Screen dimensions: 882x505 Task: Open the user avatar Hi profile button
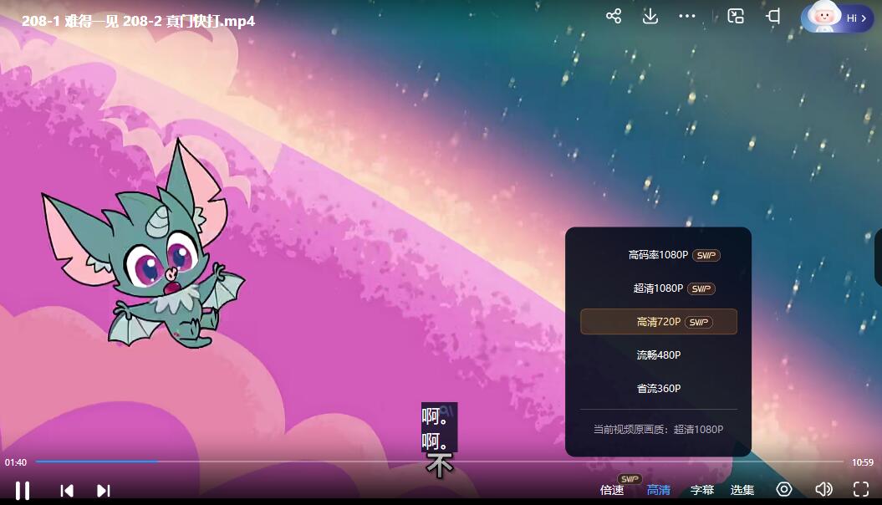pos(837,18)
